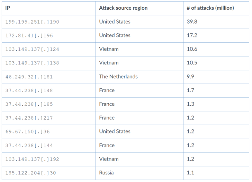Viewport: 252px width, 182px height.
Task: Click the 9.9 attacks value
Action: [190, 77]
